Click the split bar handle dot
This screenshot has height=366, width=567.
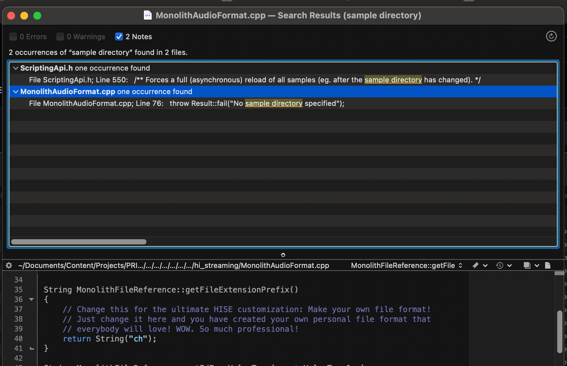pyautogui.click(x=283, y=255)
